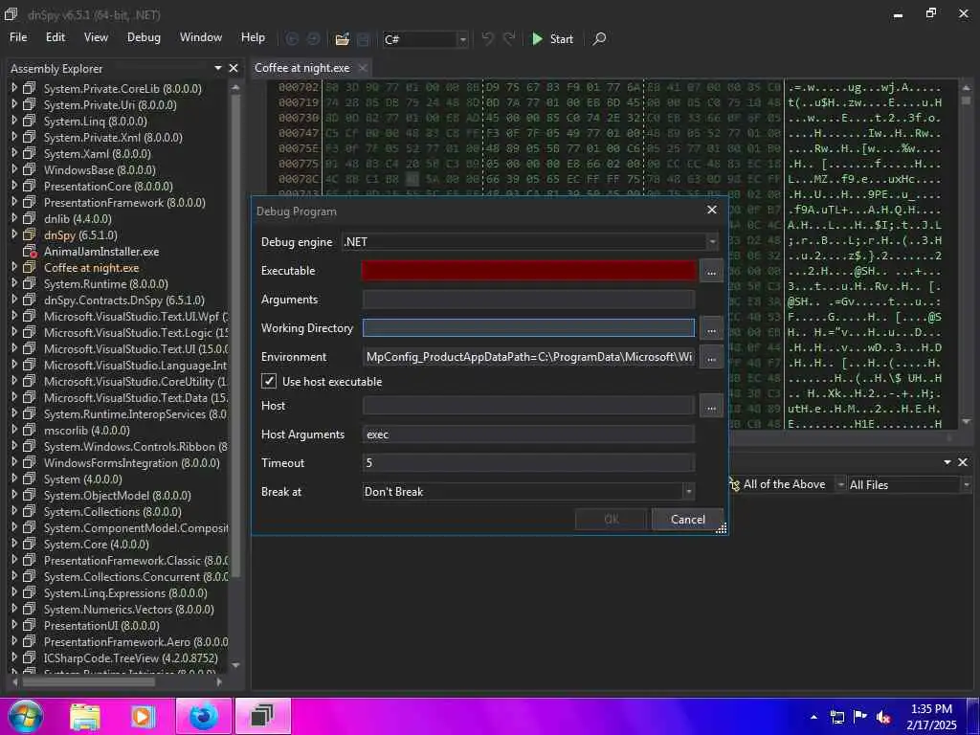980x735 pixels.
Task: Select AnimalJamInstaller.exe in Assembly Explorer
Action: (101, 252)
